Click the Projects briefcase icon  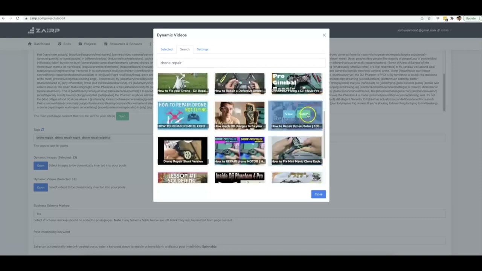tap(81, 44)
